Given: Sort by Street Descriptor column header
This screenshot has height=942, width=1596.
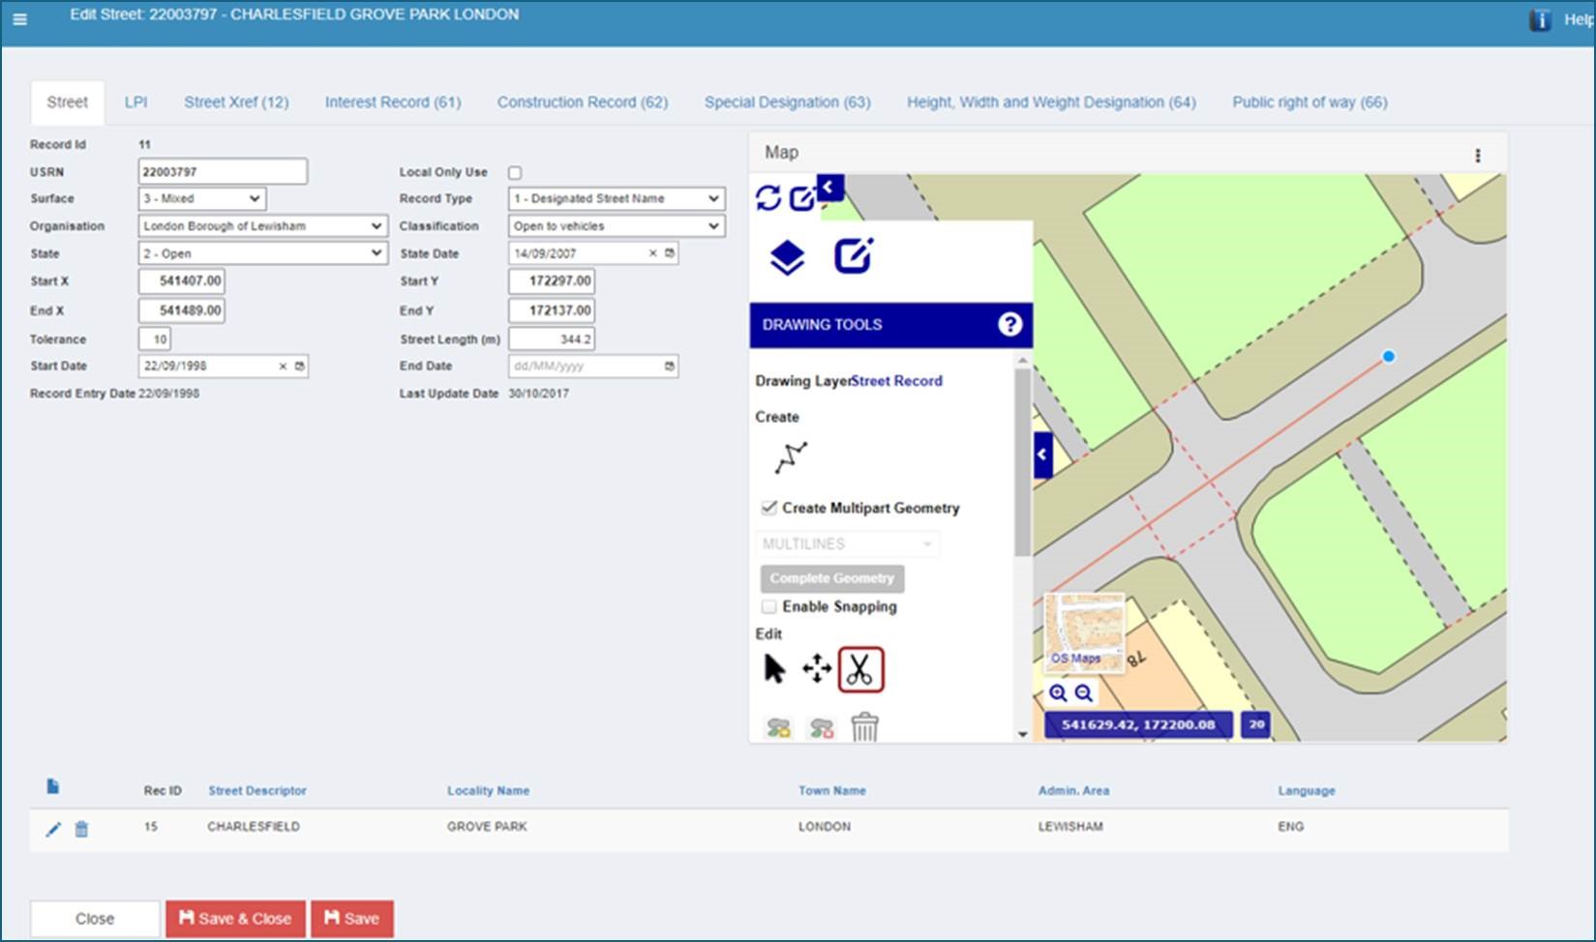Looking at the screenshot, I should (x=257, y=791).
